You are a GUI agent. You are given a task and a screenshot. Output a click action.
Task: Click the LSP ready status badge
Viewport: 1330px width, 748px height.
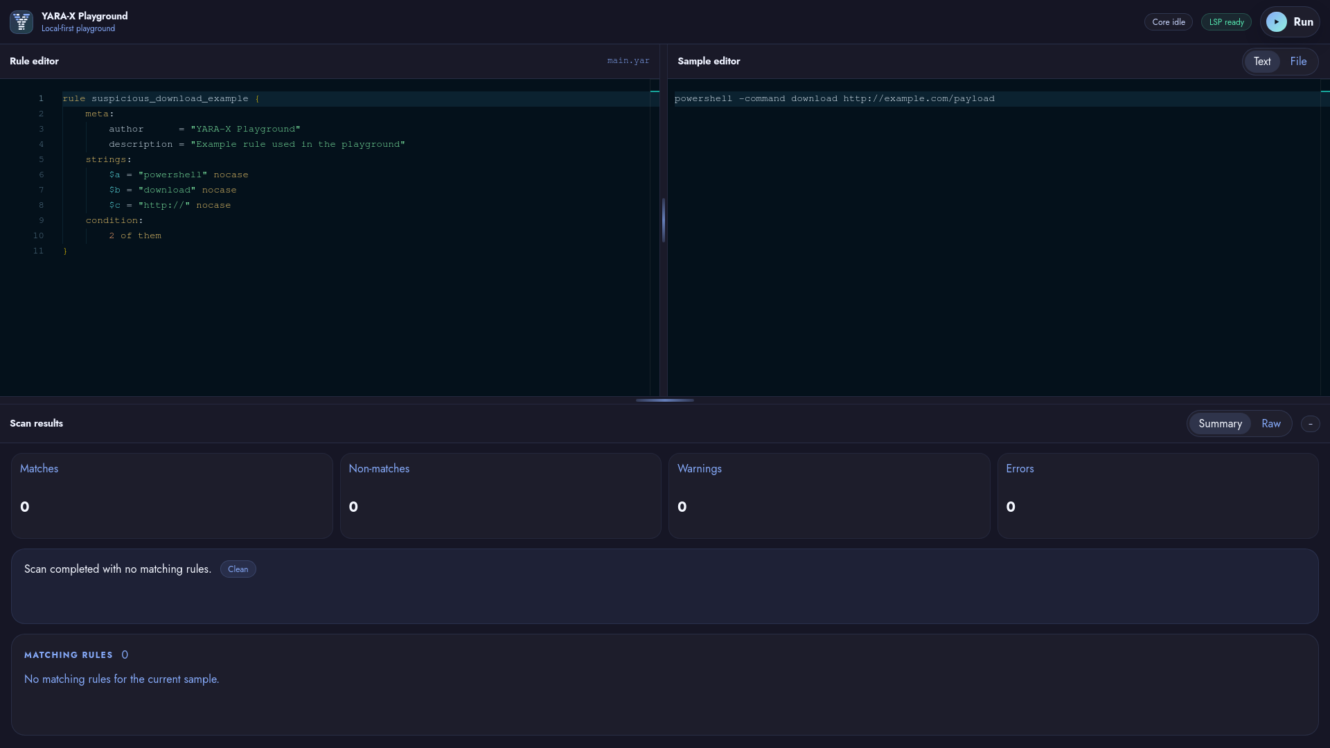[1226, 22]
